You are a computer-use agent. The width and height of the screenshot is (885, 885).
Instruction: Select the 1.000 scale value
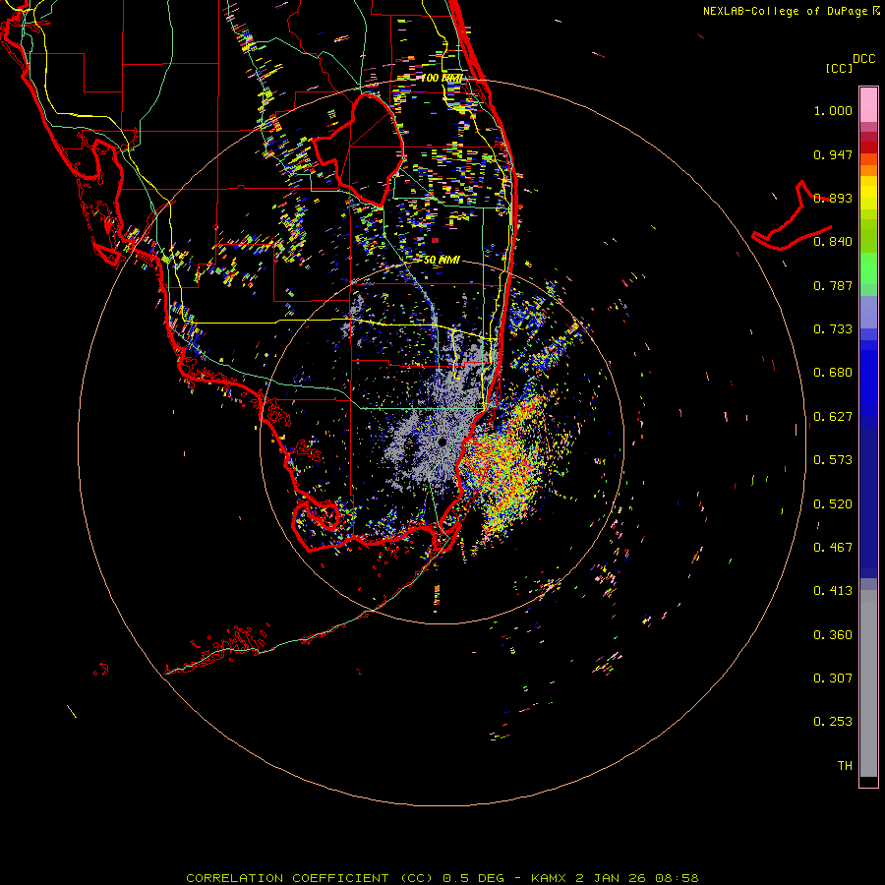(833, 110)
